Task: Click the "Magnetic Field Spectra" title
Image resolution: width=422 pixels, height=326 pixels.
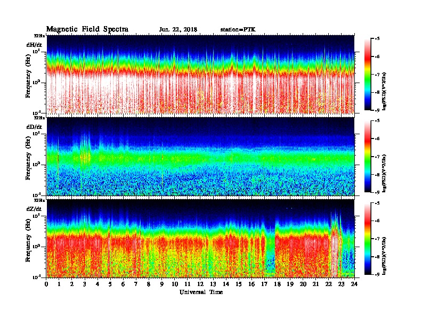Action: [87, 29]
